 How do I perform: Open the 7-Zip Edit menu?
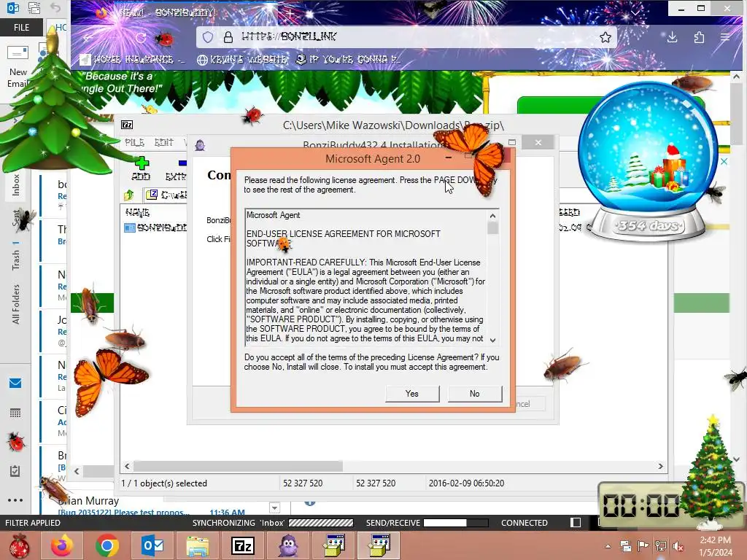pos(163,142)
